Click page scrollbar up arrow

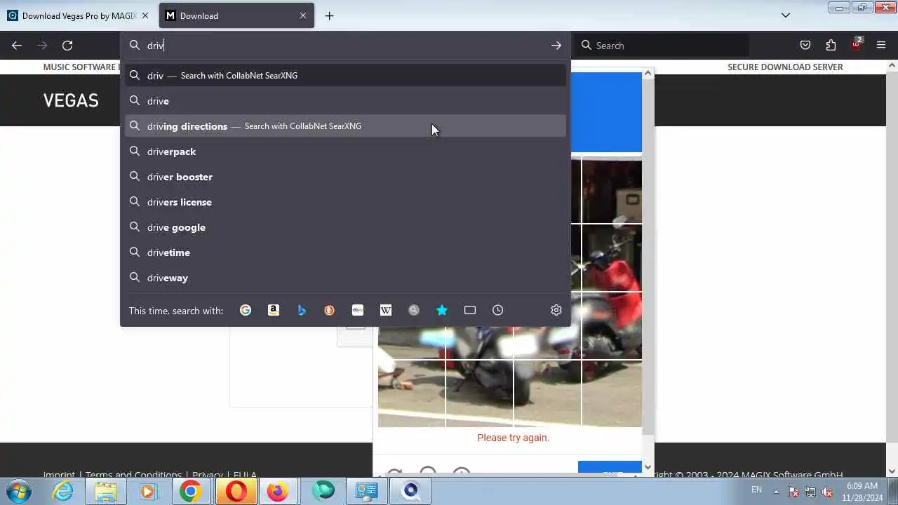pyautogui.click(x=892, y=65)
